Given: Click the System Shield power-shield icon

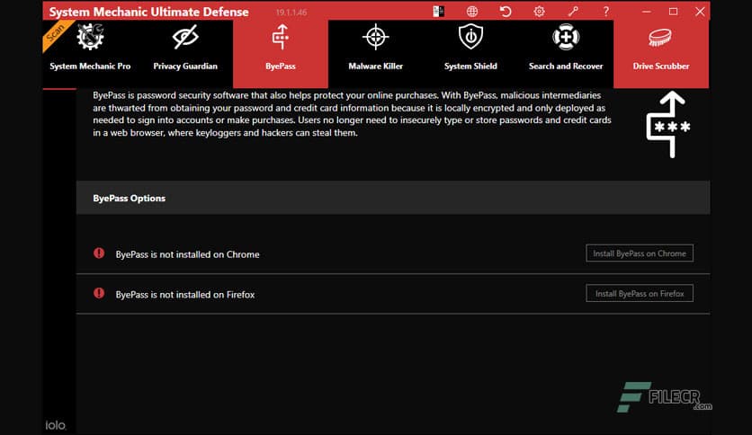Looking at the screenshot, I should [470, 37].
